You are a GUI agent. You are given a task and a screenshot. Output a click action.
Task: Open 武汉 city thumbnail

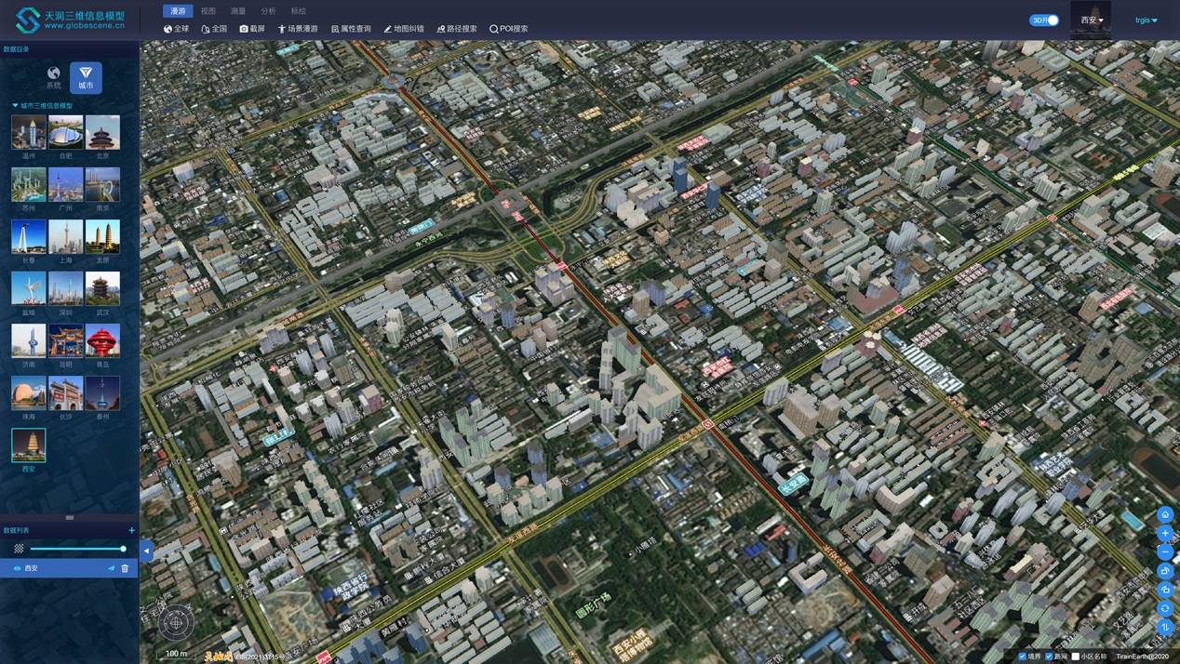(x=102, y=289)
